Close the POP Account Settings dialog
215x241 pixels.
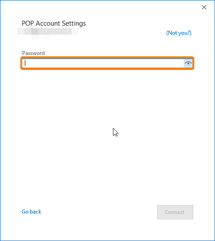point(204,7)
